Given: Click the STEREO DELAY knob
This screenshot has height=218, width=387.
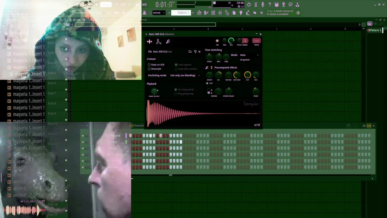Looking at the screenshot, I should (229, 91).
